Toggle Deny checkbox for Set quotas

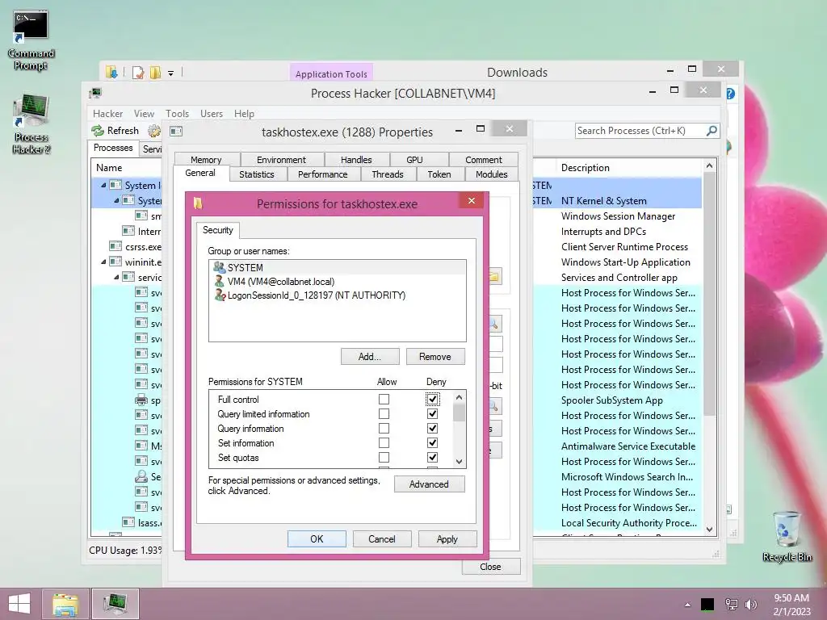coord(433,457)
